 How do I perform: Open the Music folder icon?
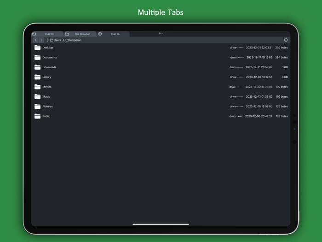pyautogui.click(x=37, y=96)
